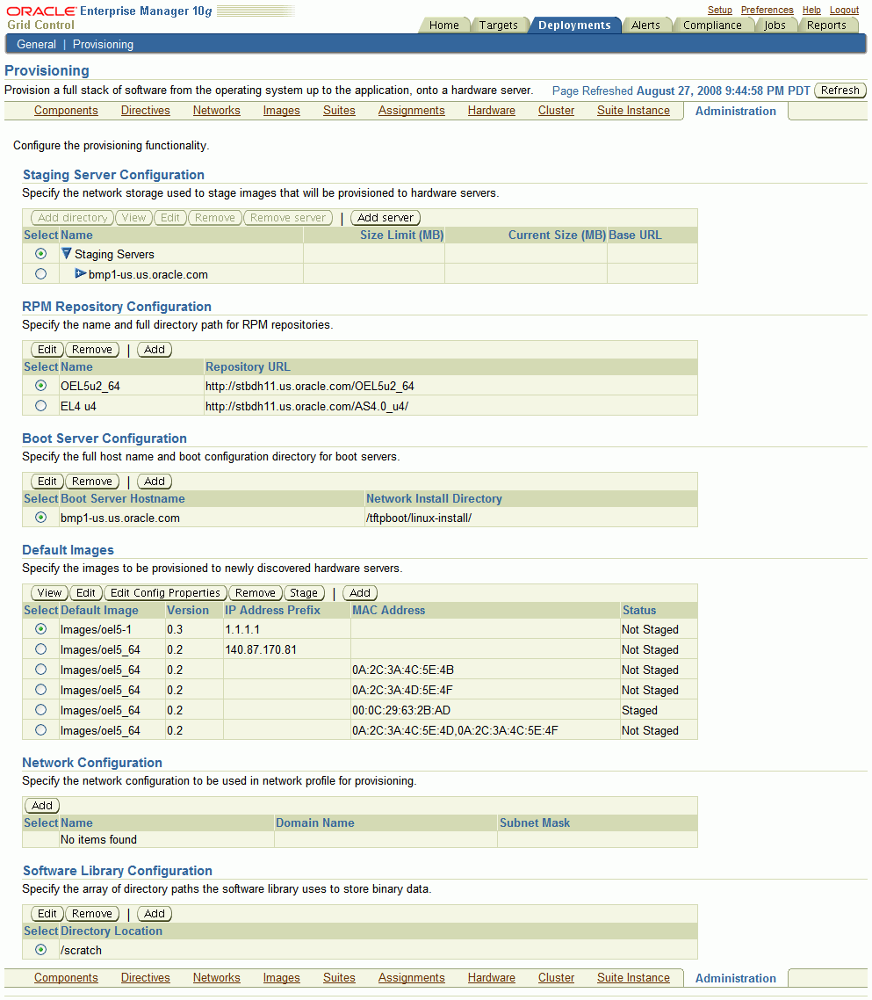Open the Compliance tab

pos(713,25)
